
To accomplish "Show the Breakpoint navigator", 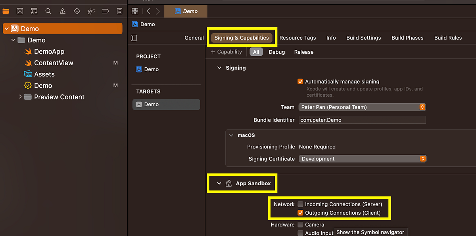I will click(105, 11).
